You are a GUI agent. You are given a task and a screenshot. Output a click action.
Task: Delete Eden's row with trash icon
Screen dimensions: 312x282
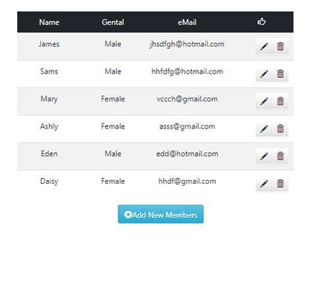(x=280, y=156)
